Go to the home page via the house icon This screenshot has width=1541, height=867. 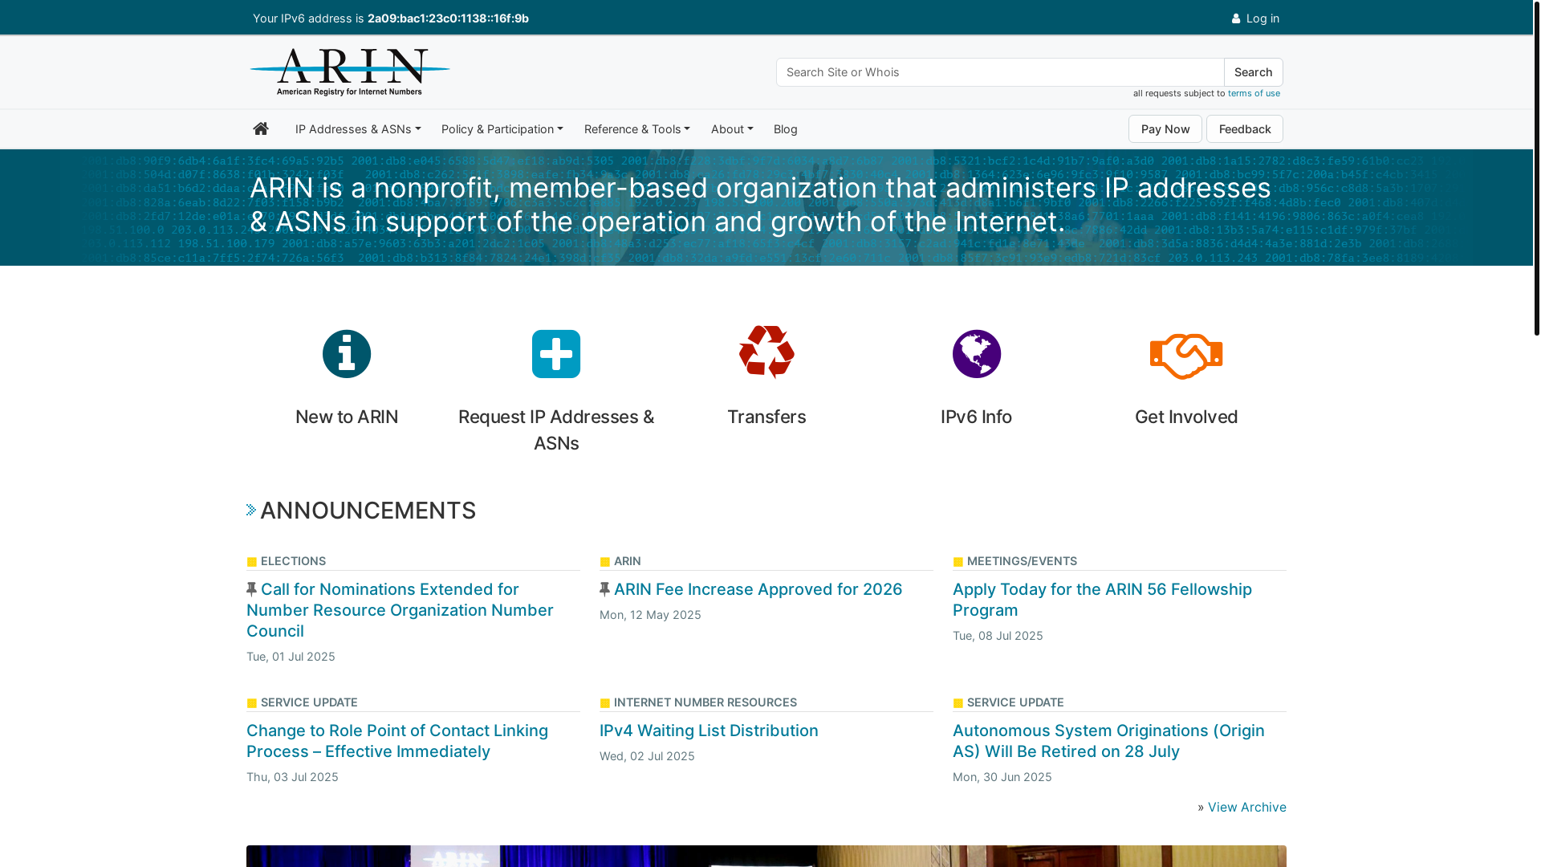point(261,128)
